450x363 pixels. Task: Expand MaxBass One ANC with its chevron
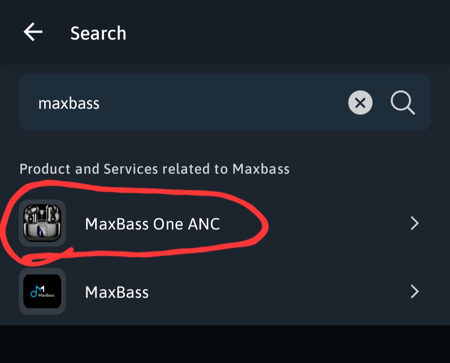pyautogui.click(x=415, y=224)
